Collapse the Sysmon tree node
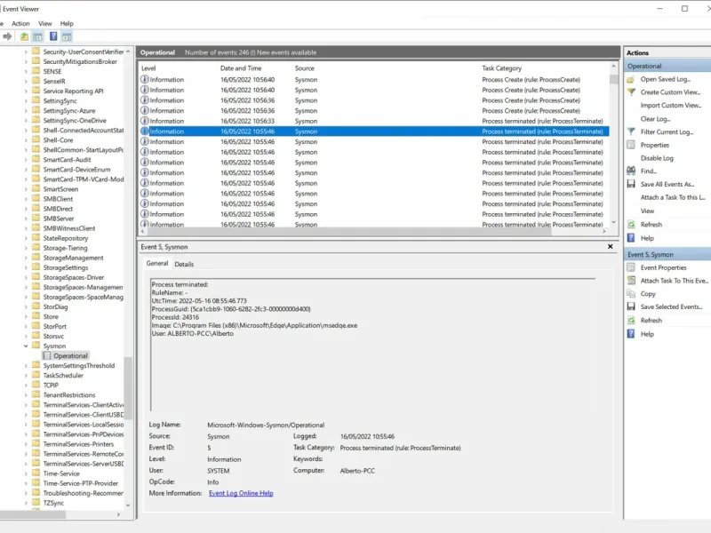Image resolution: width=711 pixels, height=533 pixels. tap(26, 346)
